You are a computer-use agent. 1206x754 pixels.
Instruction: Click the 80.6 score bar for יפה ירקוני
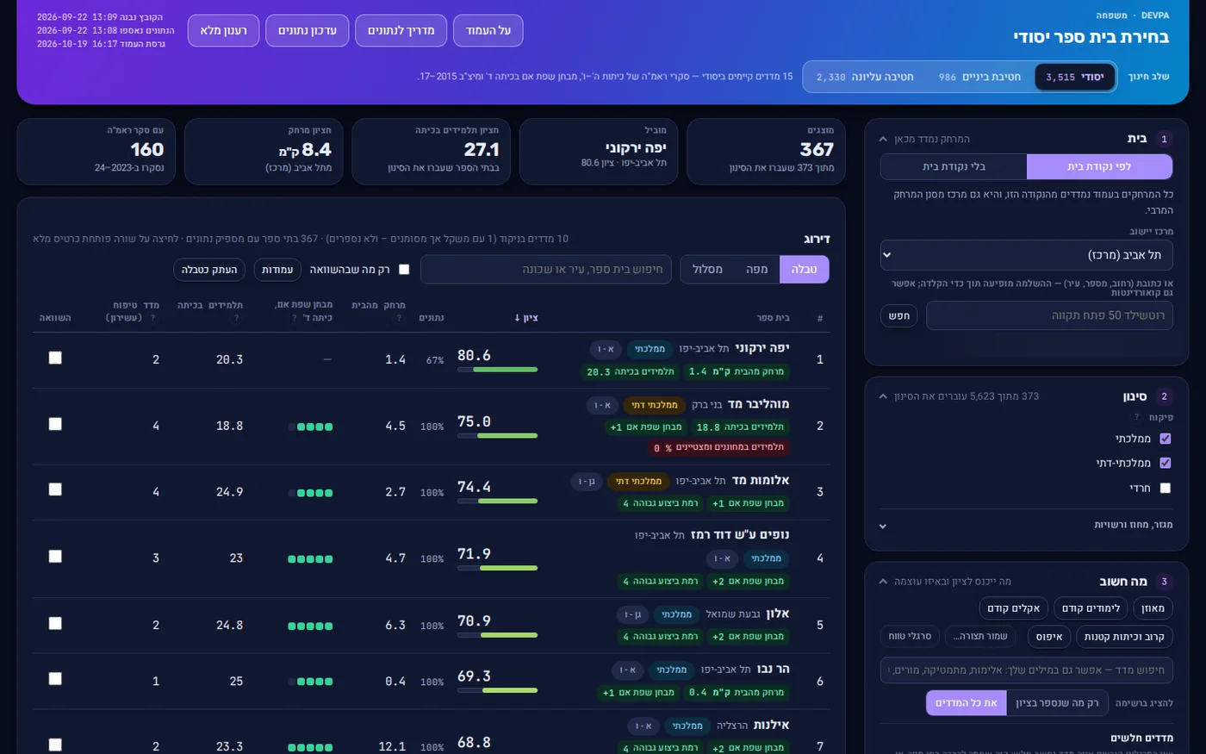point(497,370)
